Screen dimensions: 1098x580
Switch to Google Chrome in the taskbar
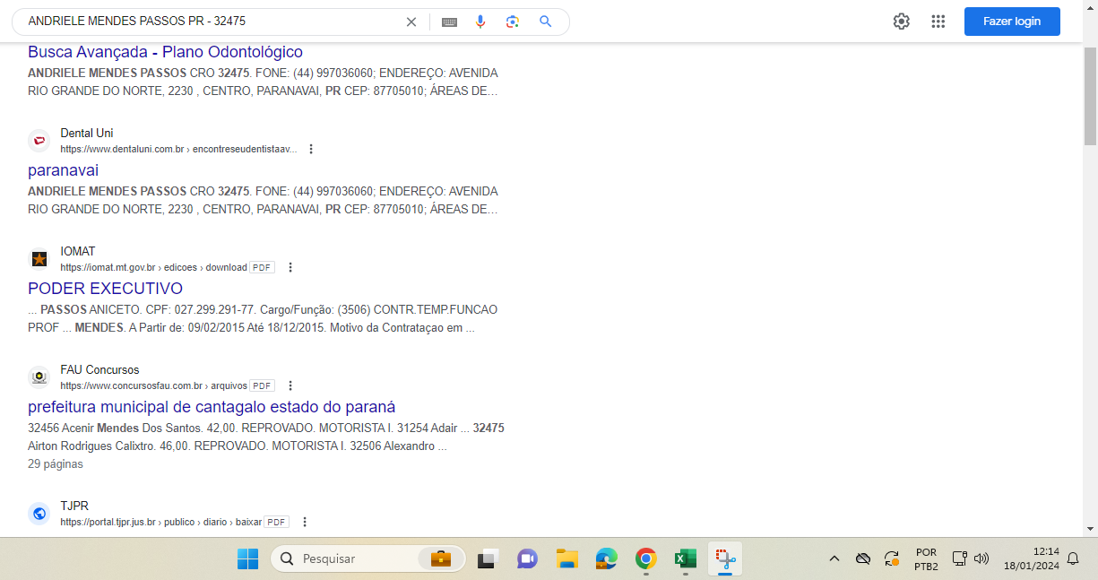point(645,558)
